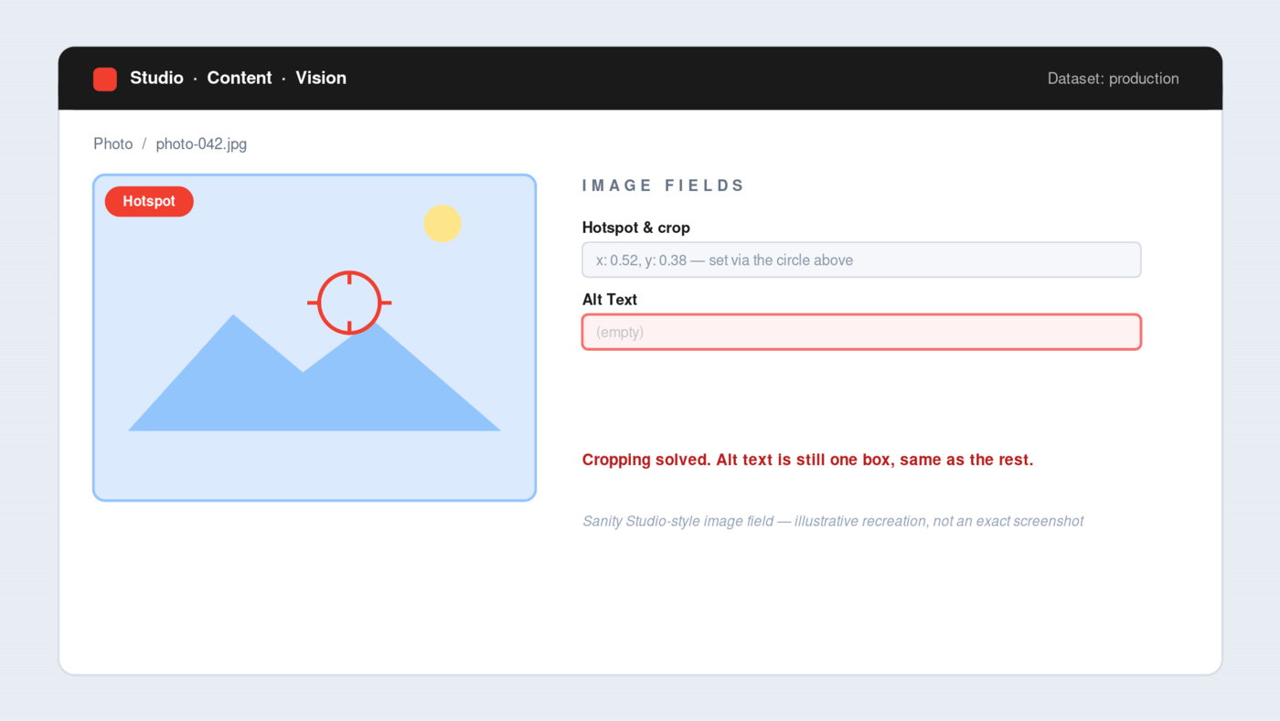
Task: Click the IMAGE FIELDS heading
Action: click(x=664, y=186)
